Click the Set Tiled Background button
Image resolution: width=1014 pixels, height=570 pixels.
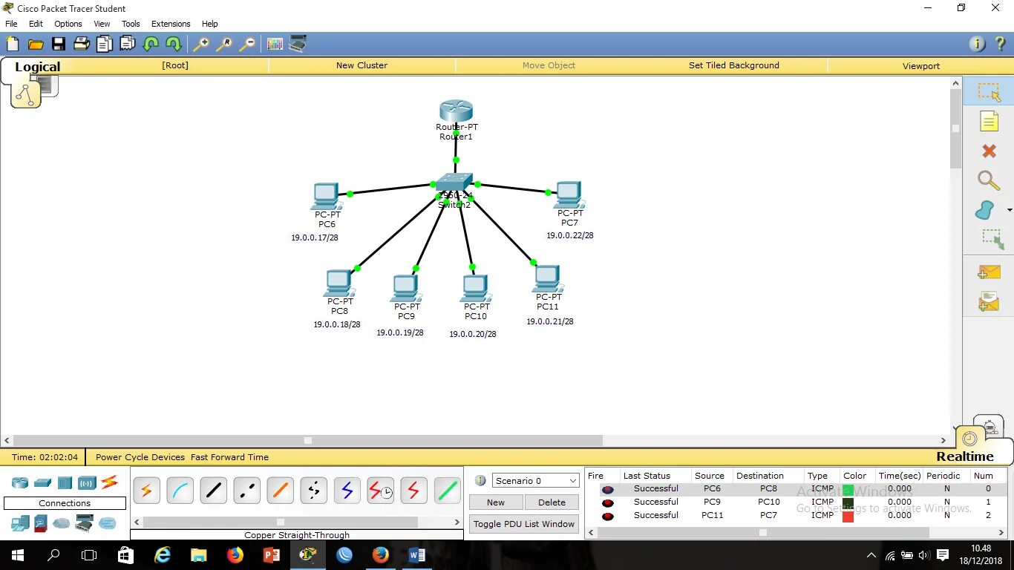734,65
